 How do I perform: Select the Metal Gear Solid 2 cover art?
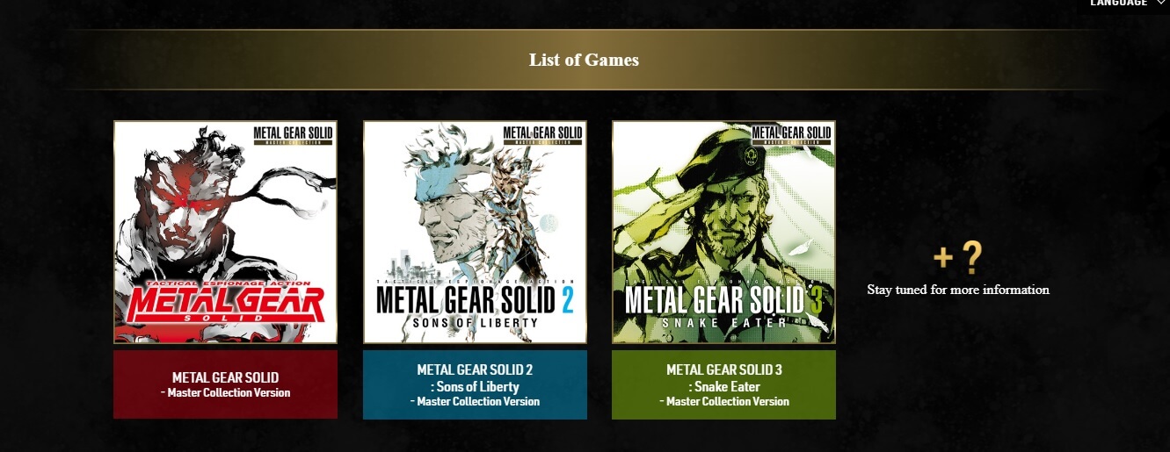pos(475,232)
